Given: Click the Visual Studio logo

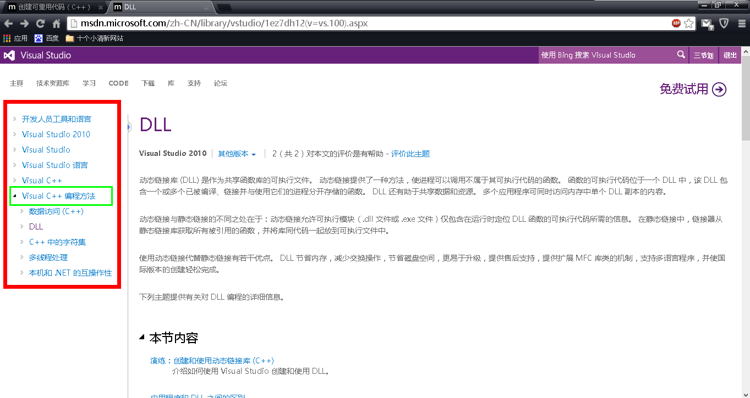Looking at the screenshot, I should [x=37, y=55].
